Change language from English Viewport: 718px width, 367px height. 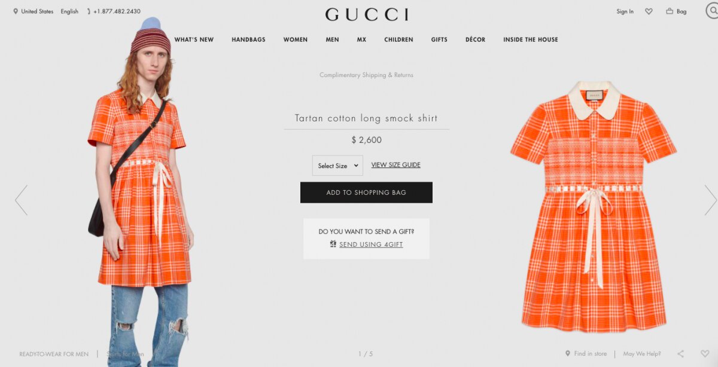(69, 11)
